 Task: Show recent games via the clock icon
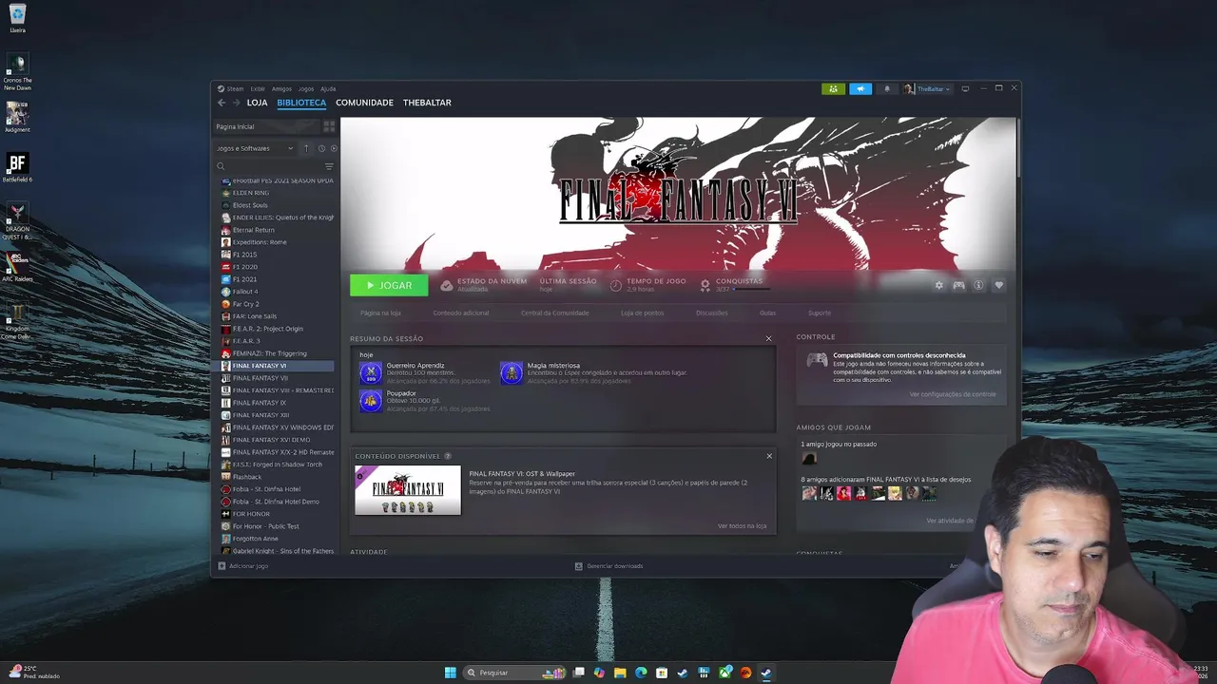[321, 148]
